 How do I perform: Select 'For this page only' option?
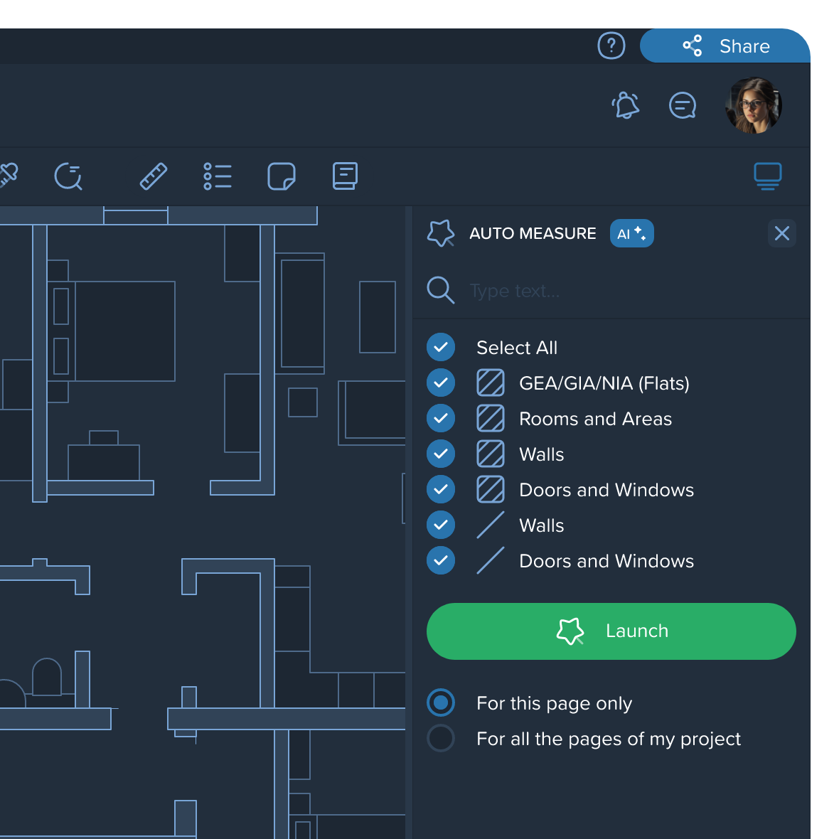pos(441,702)
